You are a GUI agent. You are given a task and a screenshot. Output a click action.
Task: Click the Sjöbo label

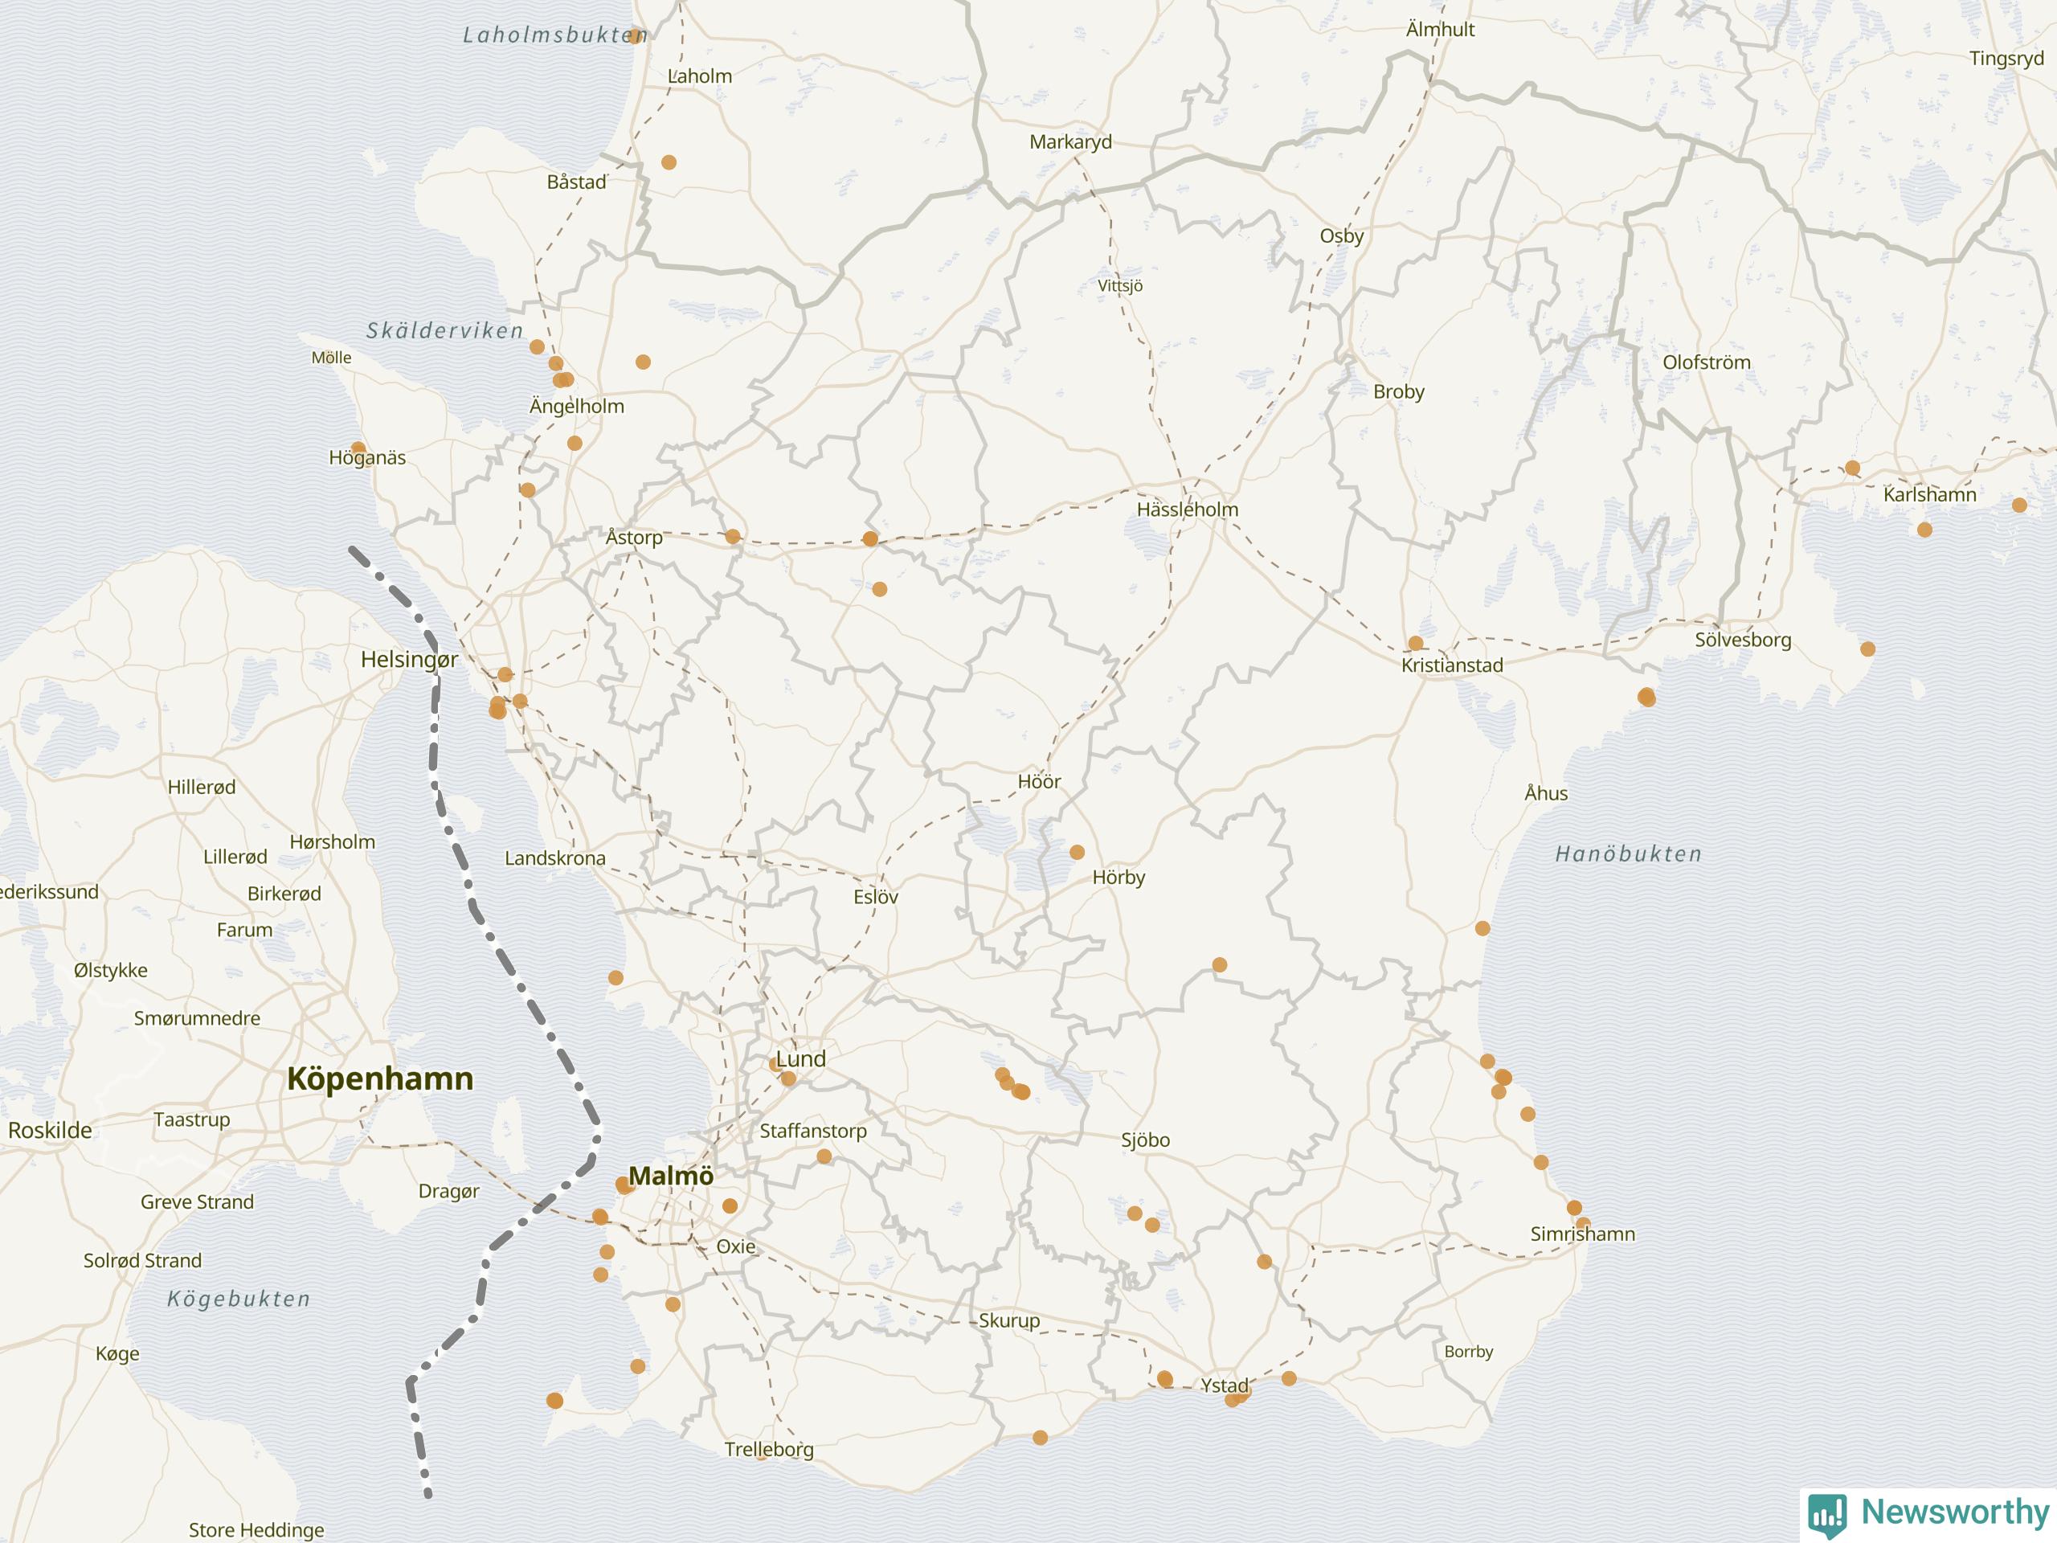tap(1146, 1140)
